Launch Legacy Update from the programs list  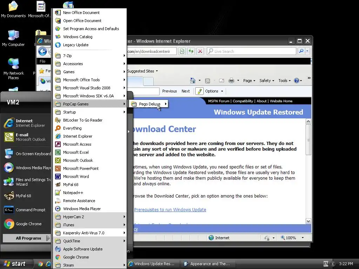pyautogui.click(x=89, y=45)
